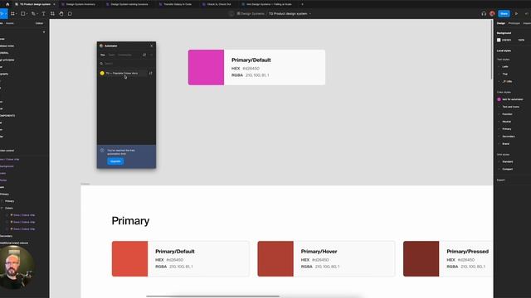Open the audio headphones icon
Screen dimensions: 531x298
484,13
